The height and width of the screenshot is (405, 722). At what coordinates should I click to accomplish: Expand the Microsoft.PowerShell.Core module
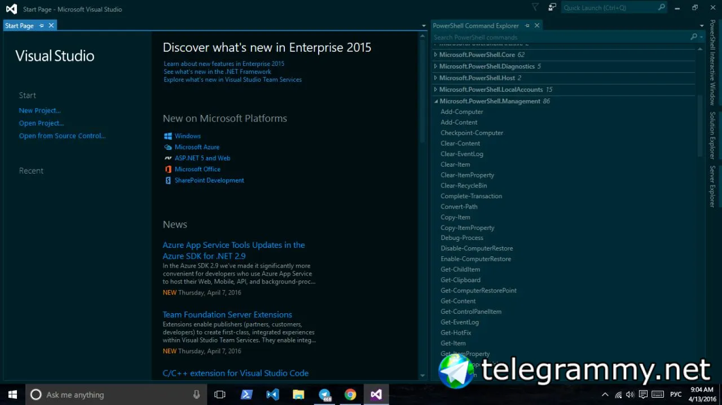point(435,55)
